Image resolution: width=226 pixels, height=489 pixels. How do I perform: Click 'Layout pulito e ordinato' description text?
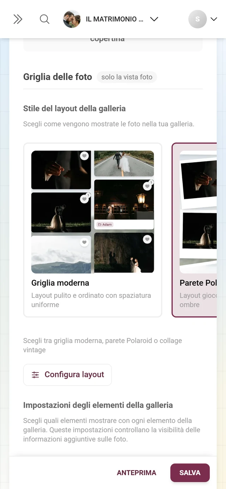tap(91, 300)
